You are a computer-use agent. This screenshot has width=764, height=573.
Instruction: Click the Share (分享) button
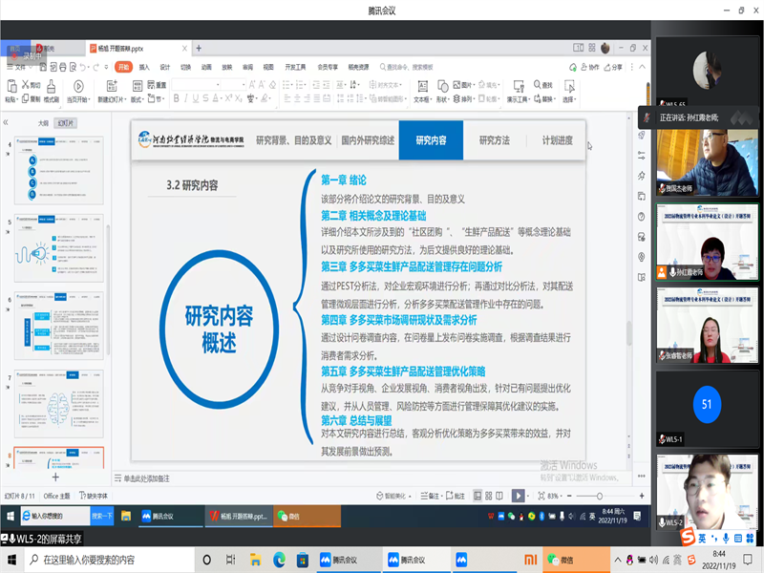614,68
